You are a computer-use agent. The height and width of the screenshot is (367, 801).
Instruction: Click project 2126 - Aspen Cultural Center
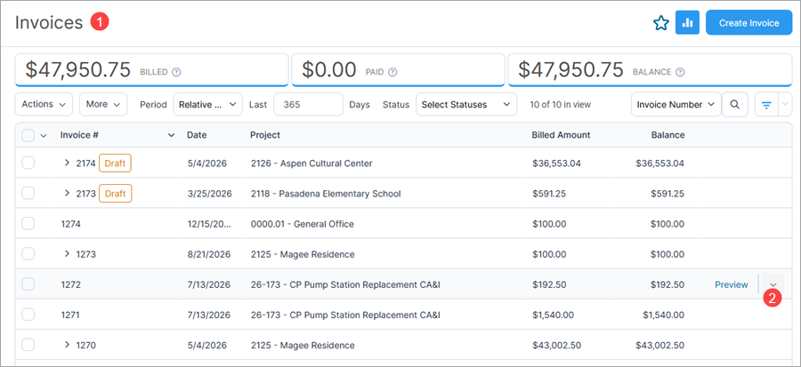pos(311,164)
